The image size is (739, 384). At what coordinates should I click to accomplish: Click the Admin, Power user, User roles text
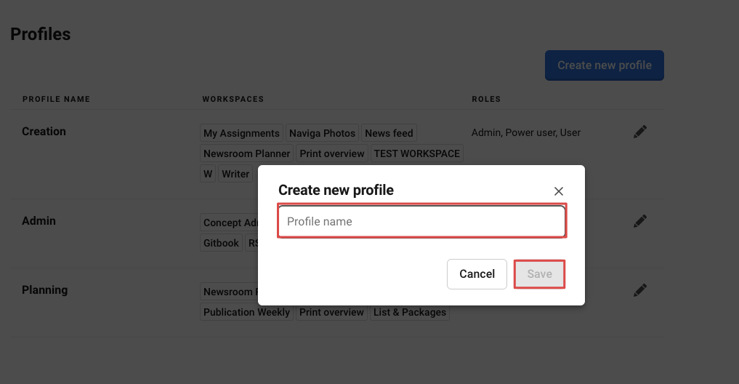[526, 132]
